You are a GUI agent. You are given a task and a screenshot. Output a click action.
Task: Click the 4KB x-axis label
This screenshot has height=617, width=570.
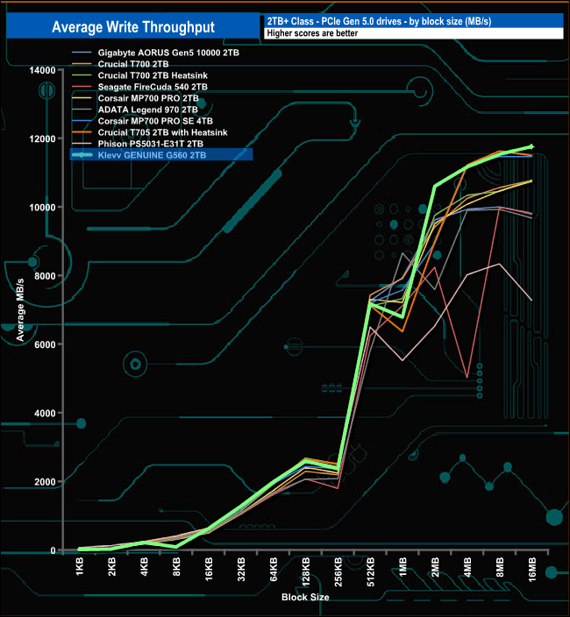pyautogui.click(x=144, y=567)
